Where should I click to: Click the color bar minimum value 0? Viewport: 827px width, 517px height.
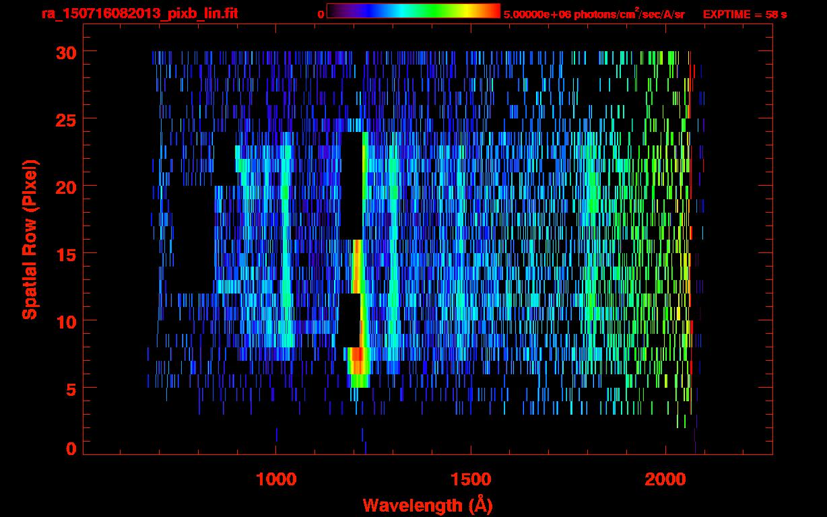321,13
